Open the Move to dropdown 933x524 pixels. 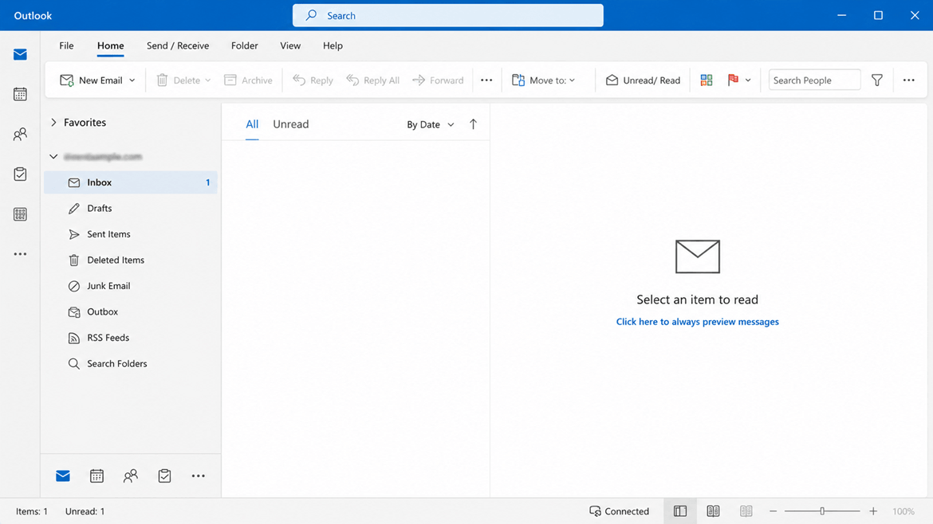click(544, 80)
